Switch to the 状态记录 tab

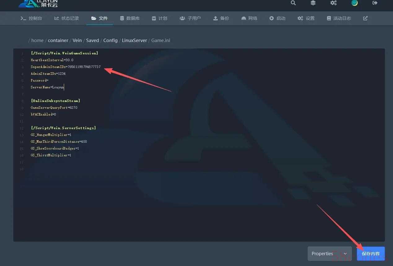pyautogui.click(x=67, y=18)
